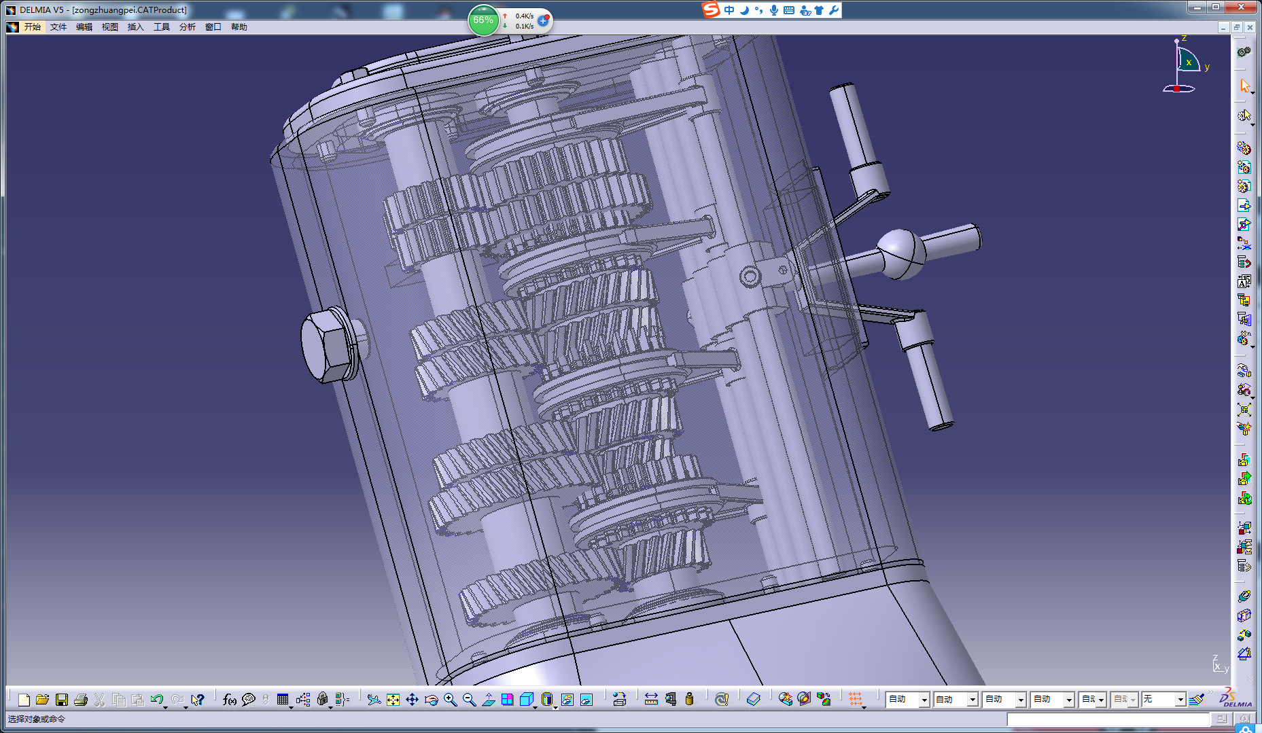The width and height of the screenshot is (1262, 733).
Task: Save the document with floppy disk icon
Action: pos(61,700)
